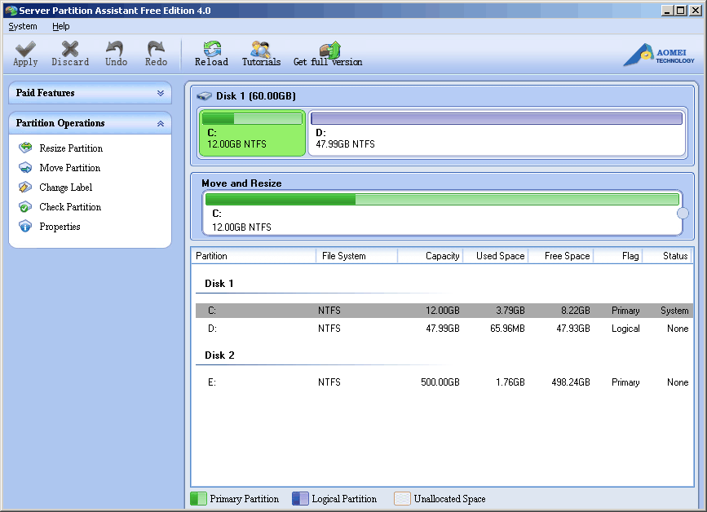Click the Unallocated Space legend swatch
707x512 pixels.
click(x=402, y=498)
